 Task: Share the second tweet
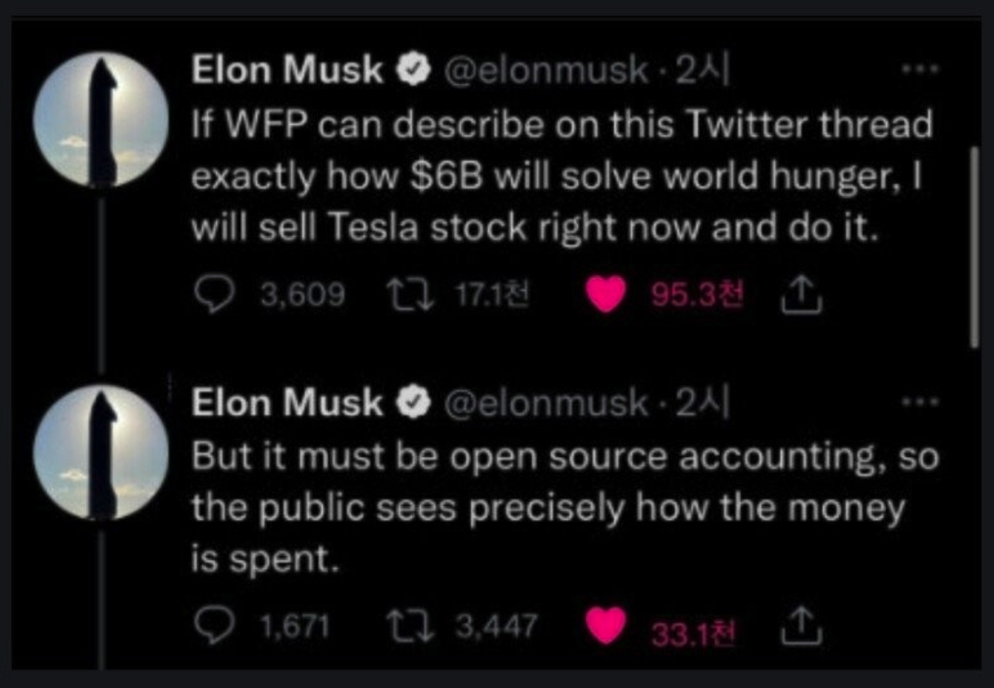(x=802, y=626)
